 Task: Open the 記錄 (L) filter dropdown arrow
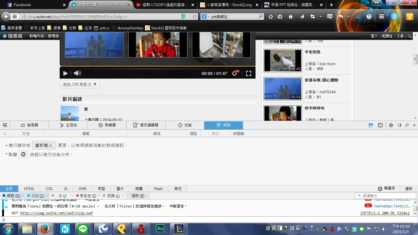pyautogui.click(x=123, y=196)
